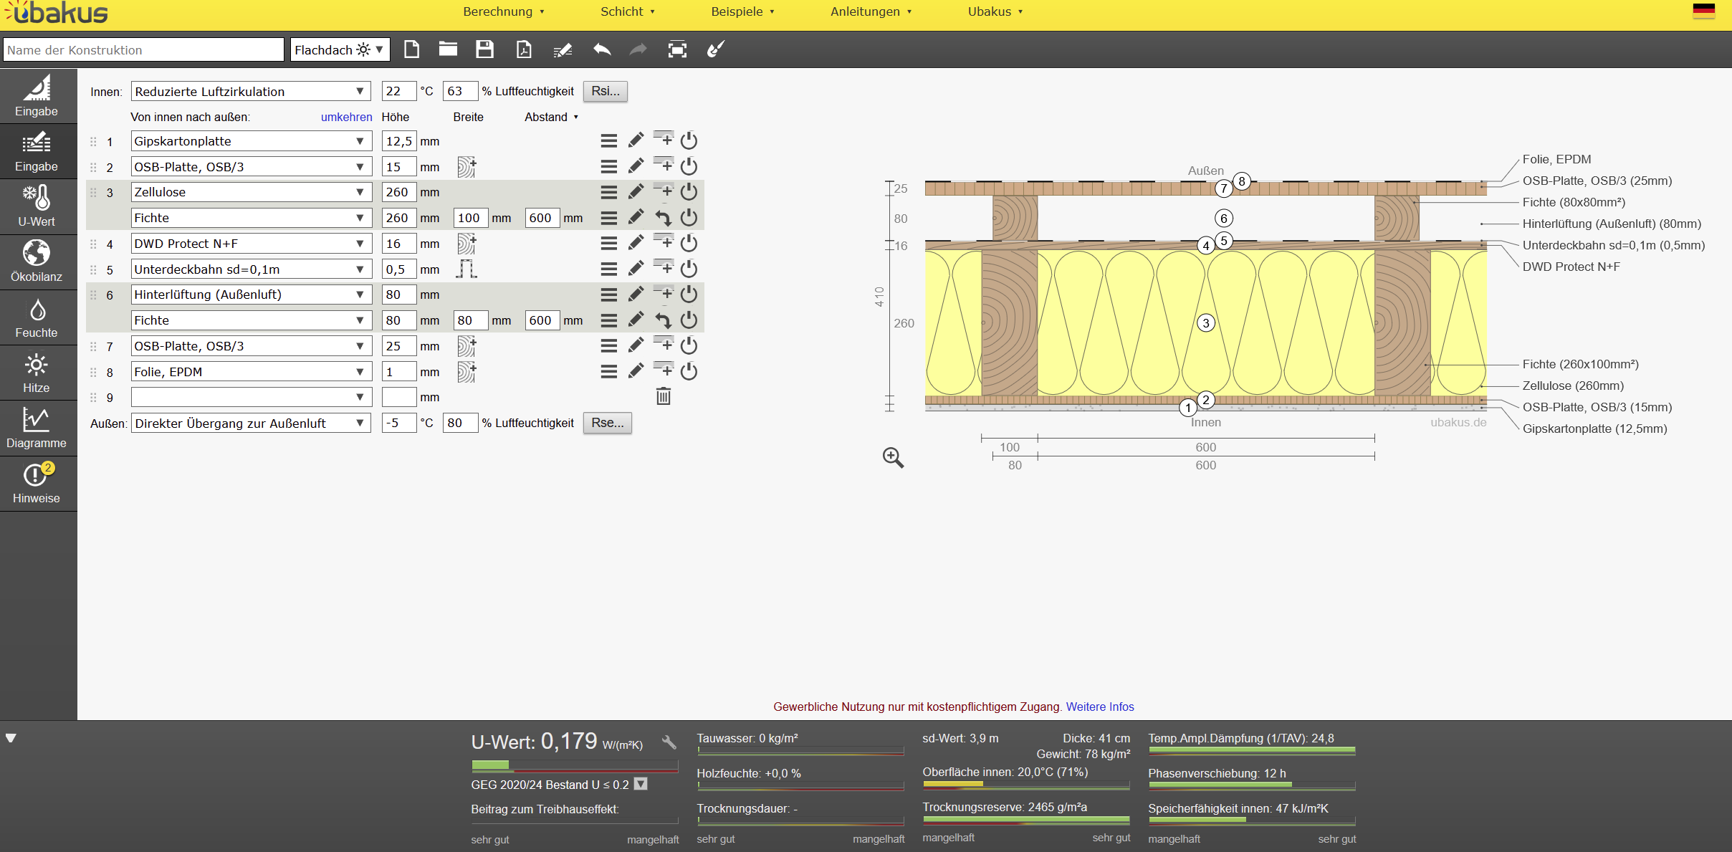Image resolution: width=1732 pixels, height=852 pixels.
Task: Toggle power button for Gipskartonplatte layer
Action: [689, 140]
